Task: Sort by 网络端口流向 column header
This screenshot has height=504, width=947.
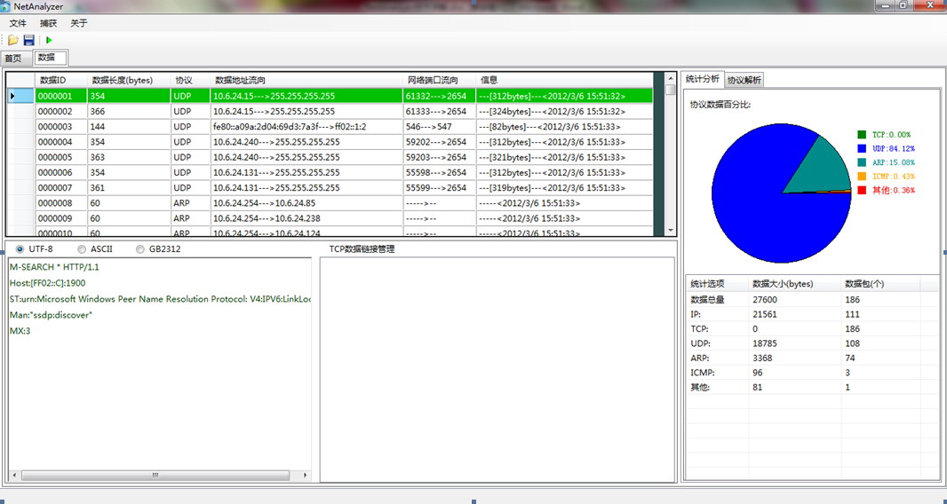Action: pos(439,80)
